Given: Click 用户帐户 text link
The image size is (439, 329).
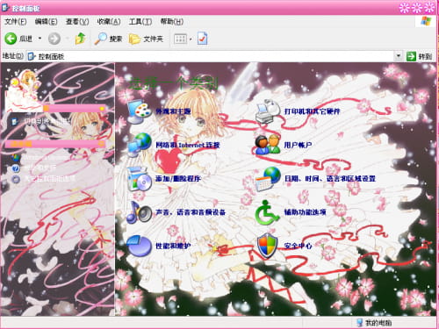Looking at the screenshot, I should pos(298,145).
